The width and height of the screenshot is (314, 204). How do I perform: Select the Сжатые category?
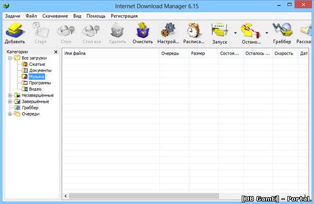(37, 64)
